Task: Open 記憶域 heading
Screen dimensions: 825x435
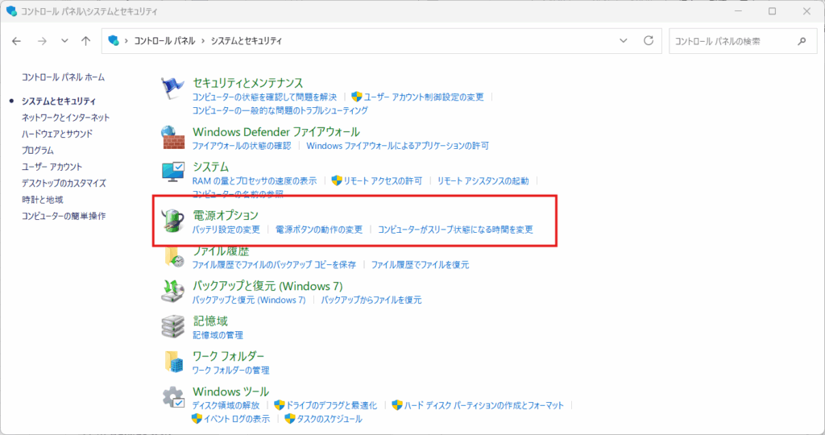Action: (x=210, y=321)
